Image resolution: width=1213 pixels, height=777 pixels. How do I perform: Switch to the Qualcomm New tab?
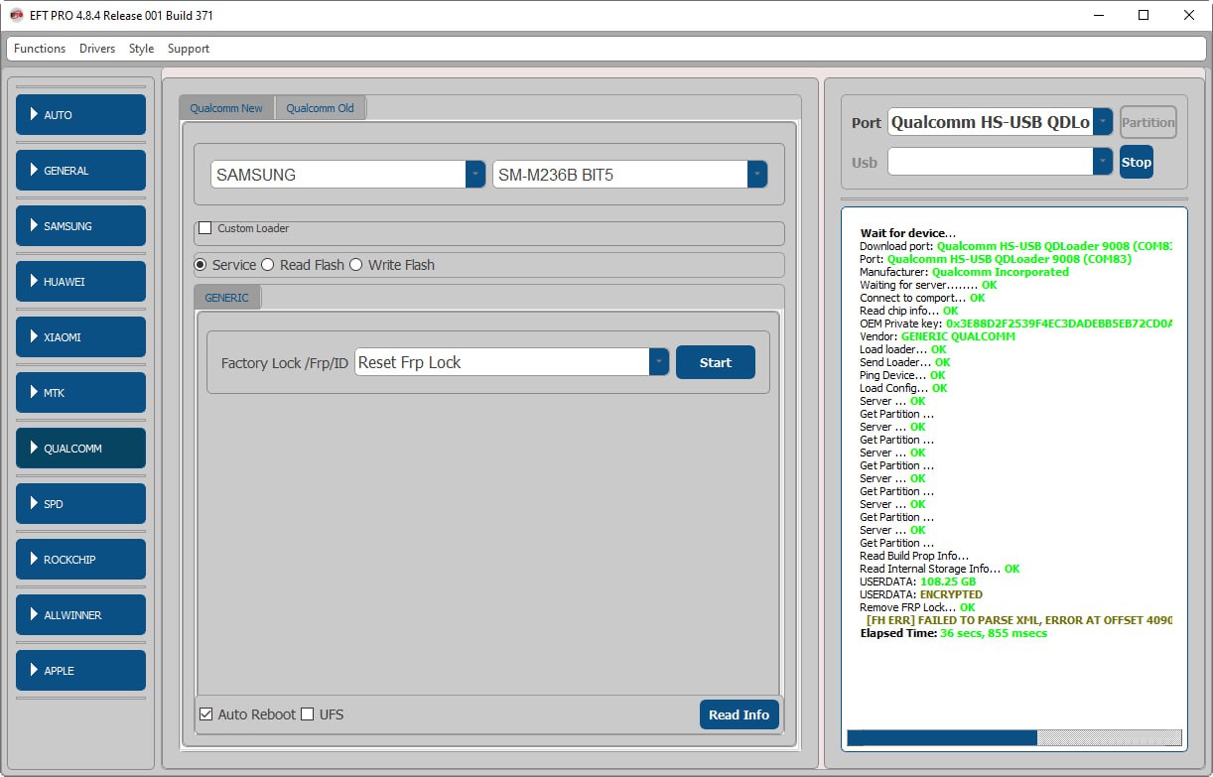coord(226,108)
